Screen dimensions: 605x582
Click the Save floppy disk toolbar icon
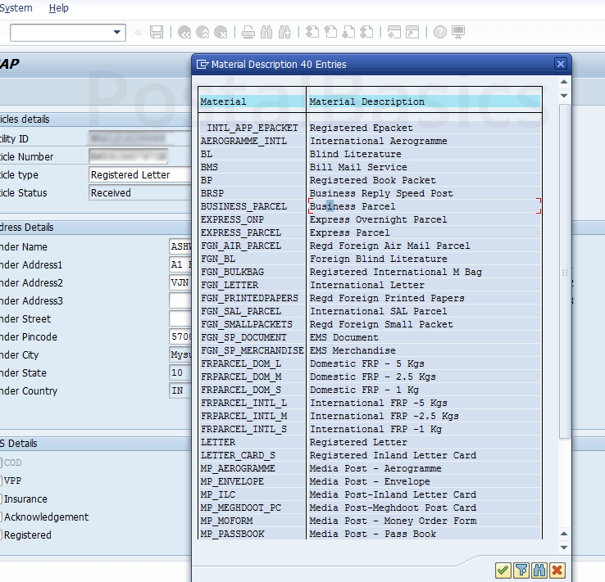tap(157, 32)
